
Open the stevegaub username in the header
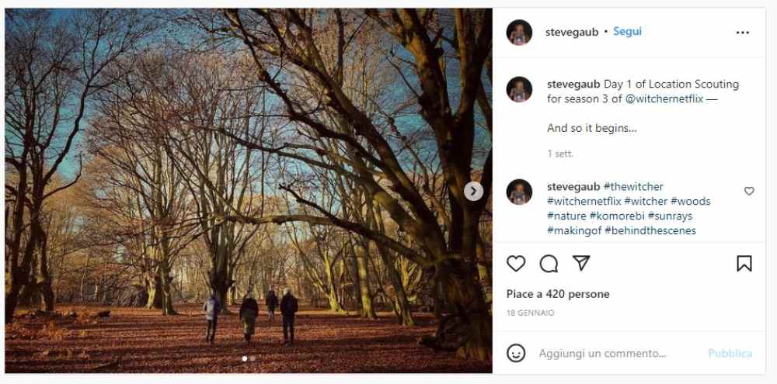pyautogui.click(x=572, y=32)
